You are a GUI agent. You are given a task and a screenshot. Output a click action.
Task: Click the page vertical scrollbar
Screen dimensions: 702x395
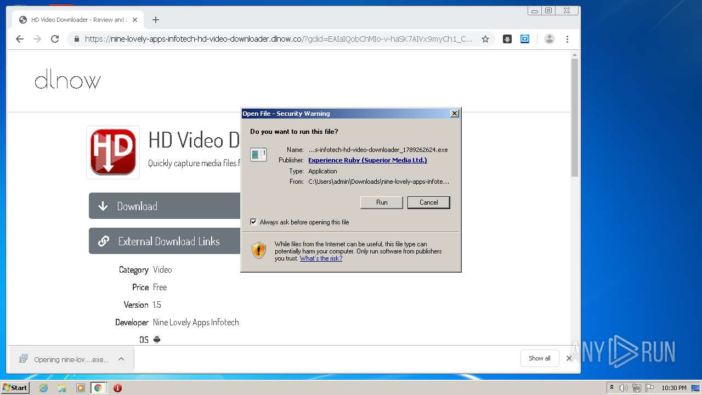point(575,117)
